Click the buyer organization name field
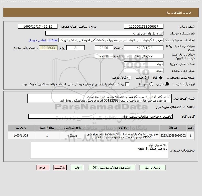The image size is (202, 196). [x=104, y=33]
